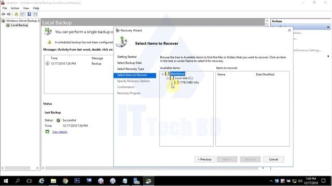
Task: Click the Forward arrow toolbar icon
Action: [9, 14]
